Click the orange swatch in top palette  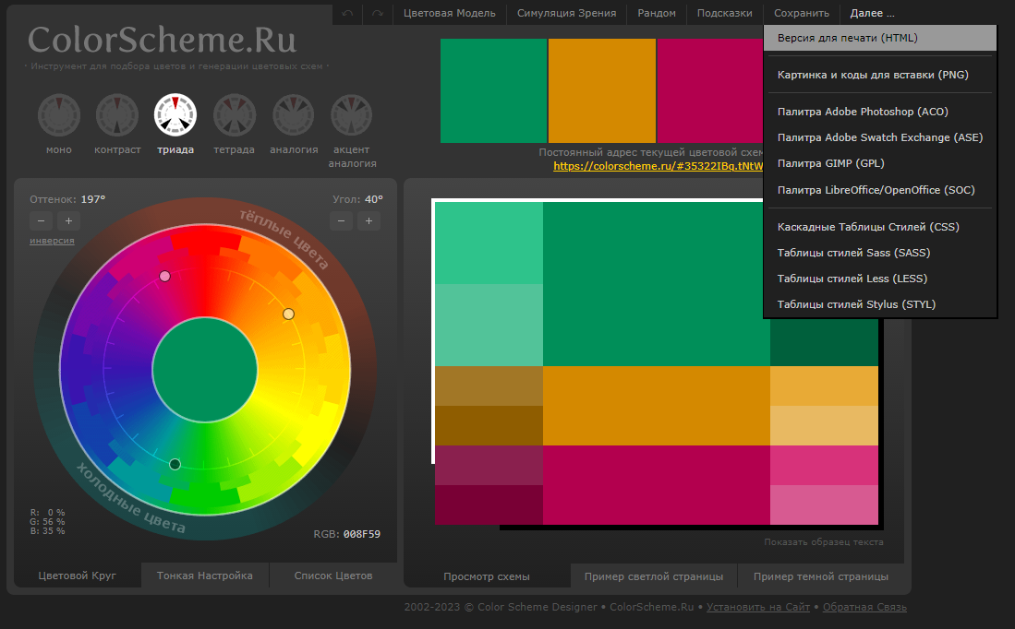pyautogui.click(x=601, y=90)
